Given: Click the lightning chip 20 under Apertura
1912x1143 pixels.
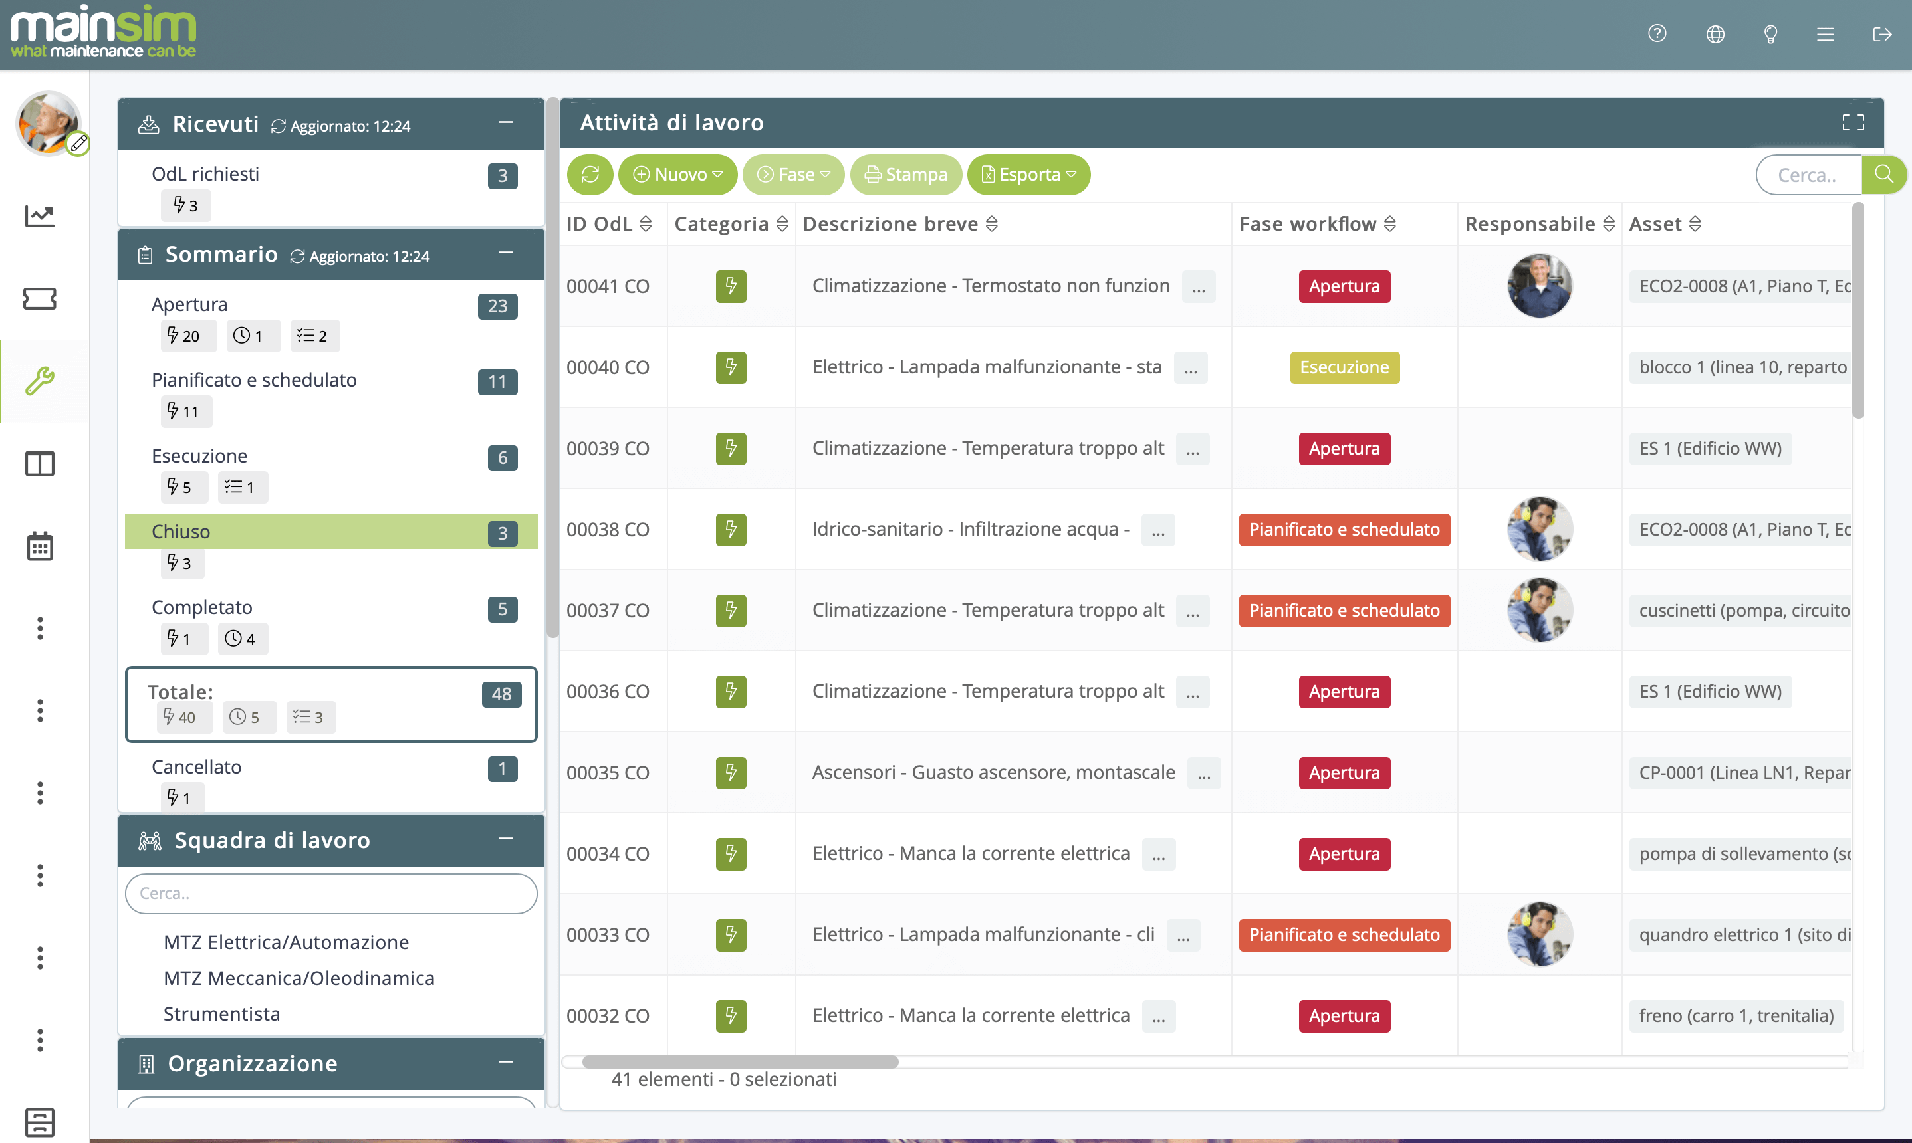Looking at the screenshot, I should [x=188, y=336].
